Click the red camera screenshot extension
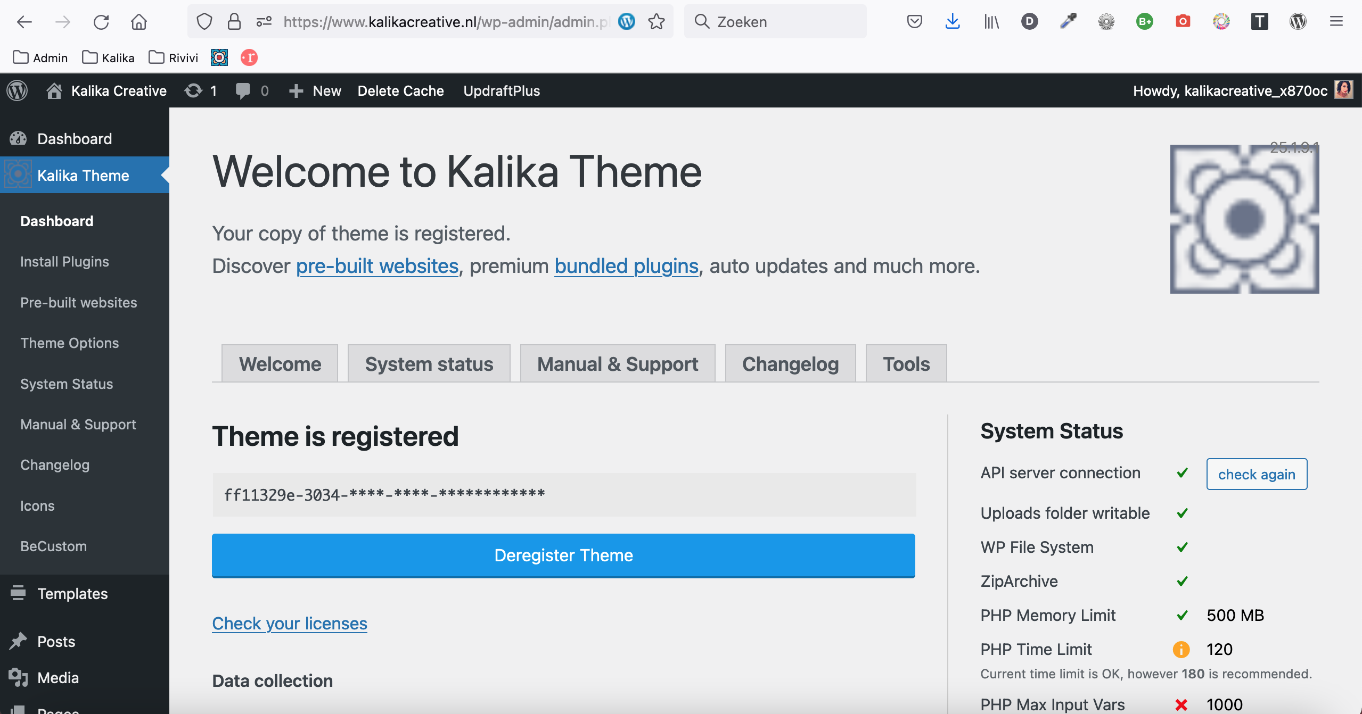This screenshot has height=714, width=1362. [x=1183, y=22]
